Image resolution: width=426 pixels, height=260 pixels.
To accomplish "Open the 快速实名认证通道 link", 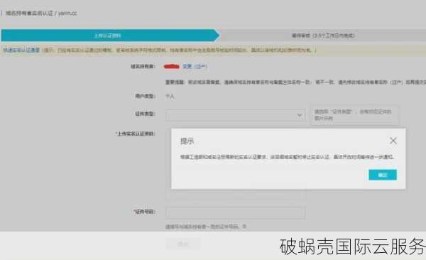I will (x=21, y=50).
